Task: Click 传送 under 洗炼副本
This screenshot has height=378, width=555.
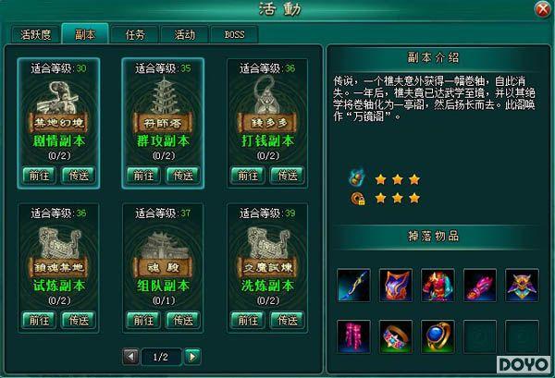Action: point(288,320)
